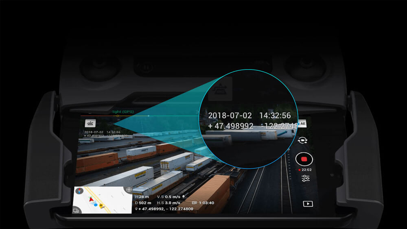Image resolution: width=407 pixels, height=229 pixels.
Task: Toggle the AE exposure lock button
Action: 302,124
